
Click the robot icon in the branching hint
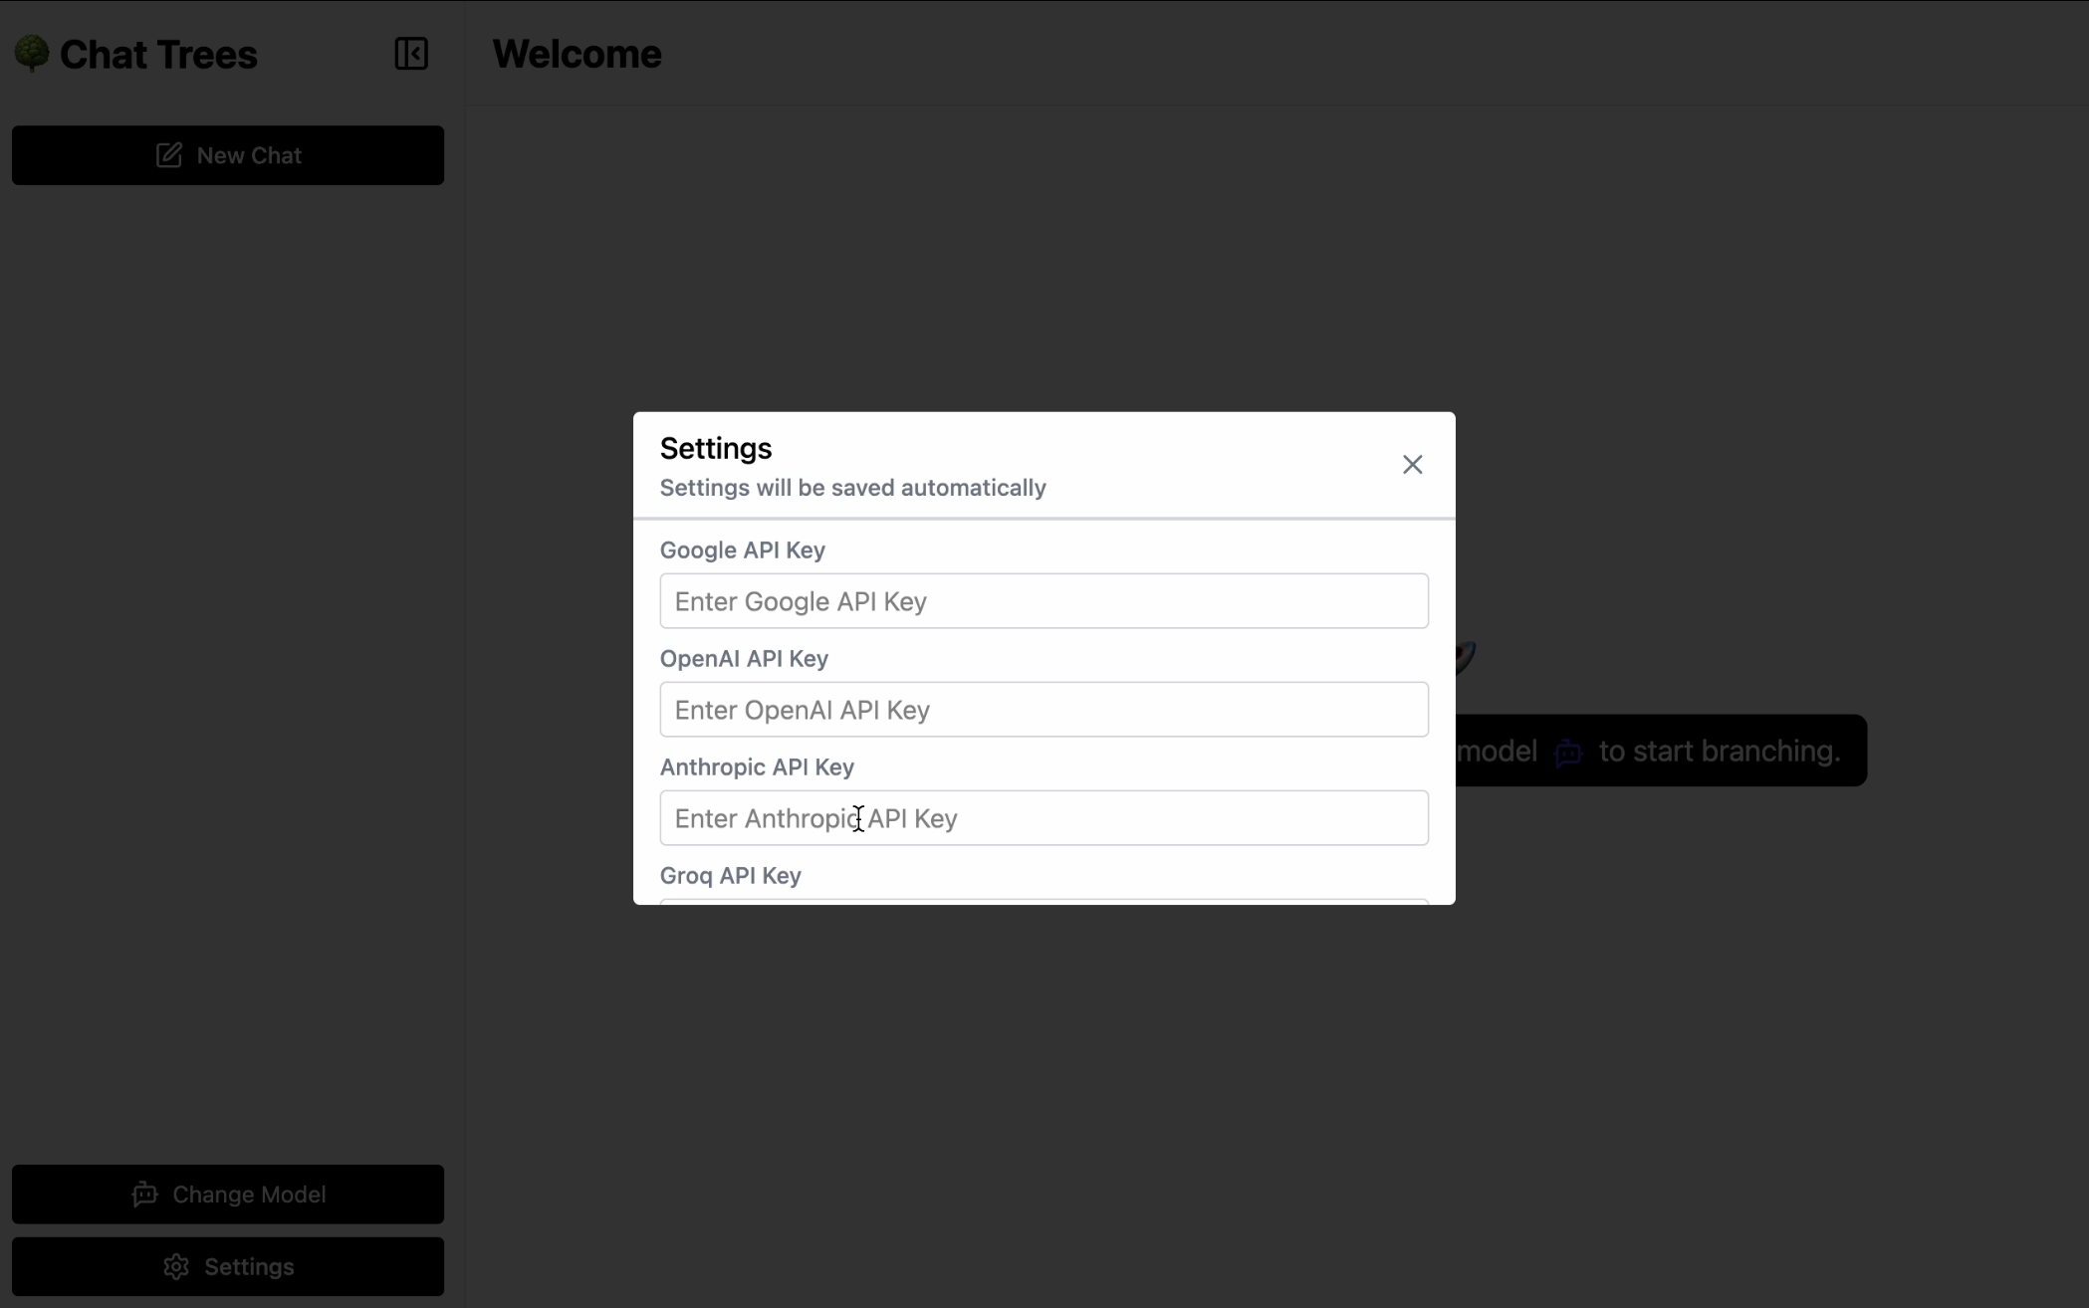[x=1568, y=752]
